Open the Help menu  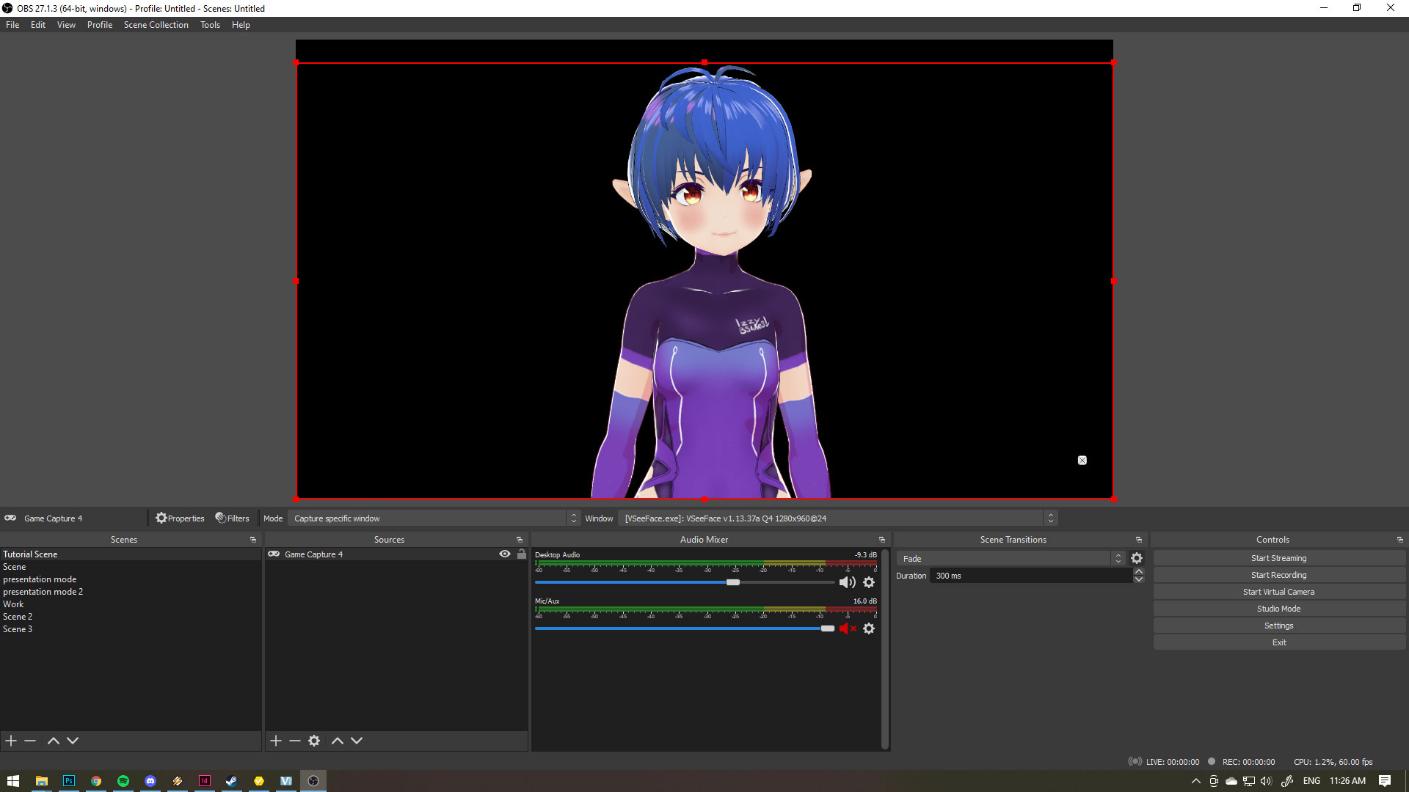click(241, 25)
